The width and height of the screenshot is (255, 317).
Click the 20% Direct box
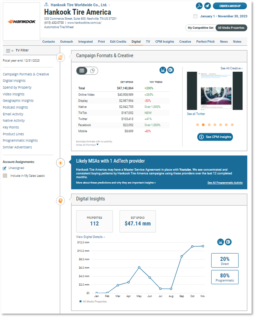[225, 260]
